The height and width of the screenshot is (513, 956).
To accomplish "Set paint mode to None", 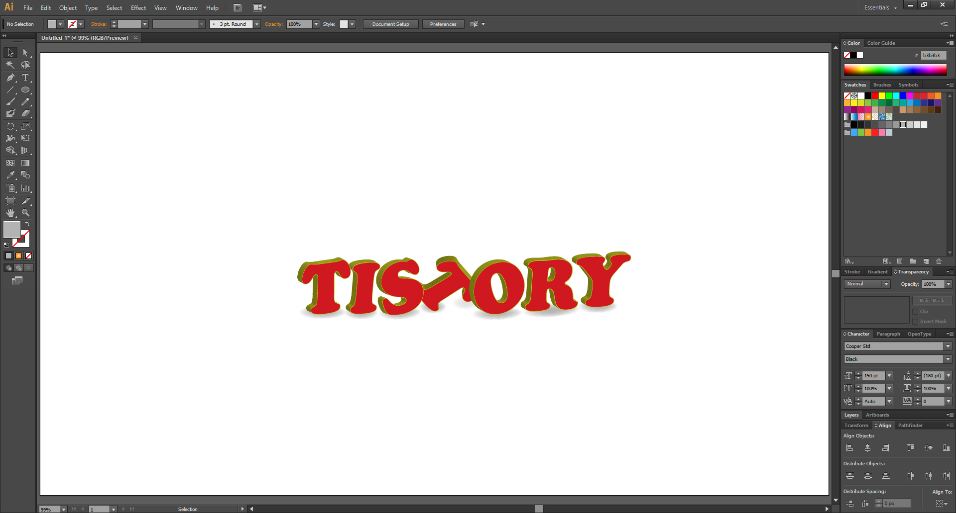I will [x=28, y=256].
